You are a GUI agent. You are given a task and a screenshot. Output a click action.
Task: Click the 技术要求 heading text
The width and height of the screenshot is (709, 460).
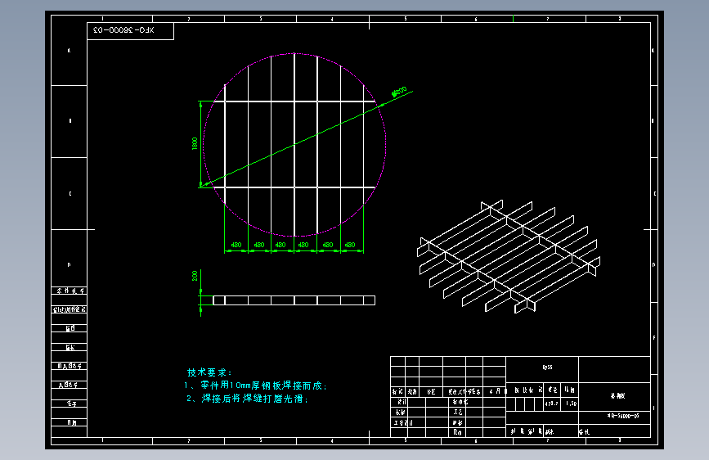click(209, 372)
